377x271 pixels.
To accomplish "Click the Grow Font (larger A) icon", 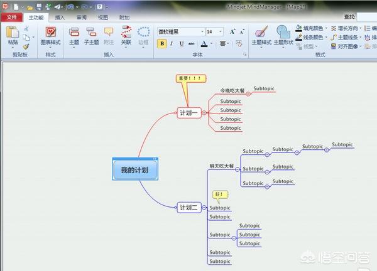I will point(232,31).
